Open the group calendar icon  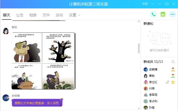click(163, 14)
